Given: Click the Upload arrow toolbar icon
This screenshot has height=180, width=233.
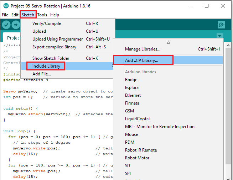Looking at the screenshot, I should [16, 25].
